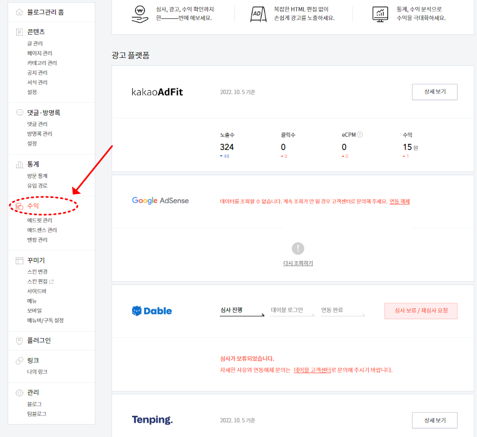This screenshot has height=437, width=477.
Task: Open 블로그 under 관리
Action: pyautogui.click(x=34, y=404)
